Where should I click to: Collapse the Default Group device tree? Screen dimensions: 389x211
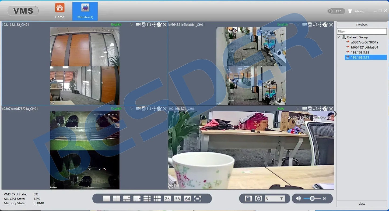339,37
